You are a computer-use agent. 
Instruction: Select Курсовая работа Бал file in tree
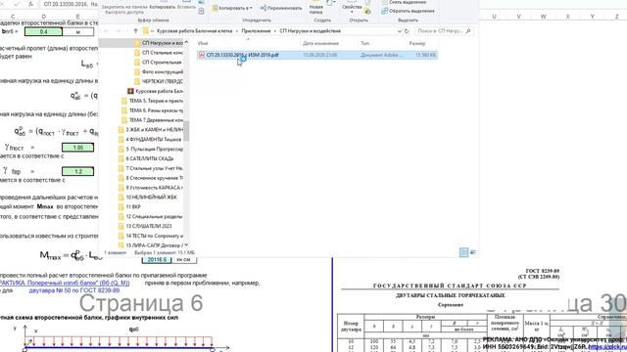point(155,91)
